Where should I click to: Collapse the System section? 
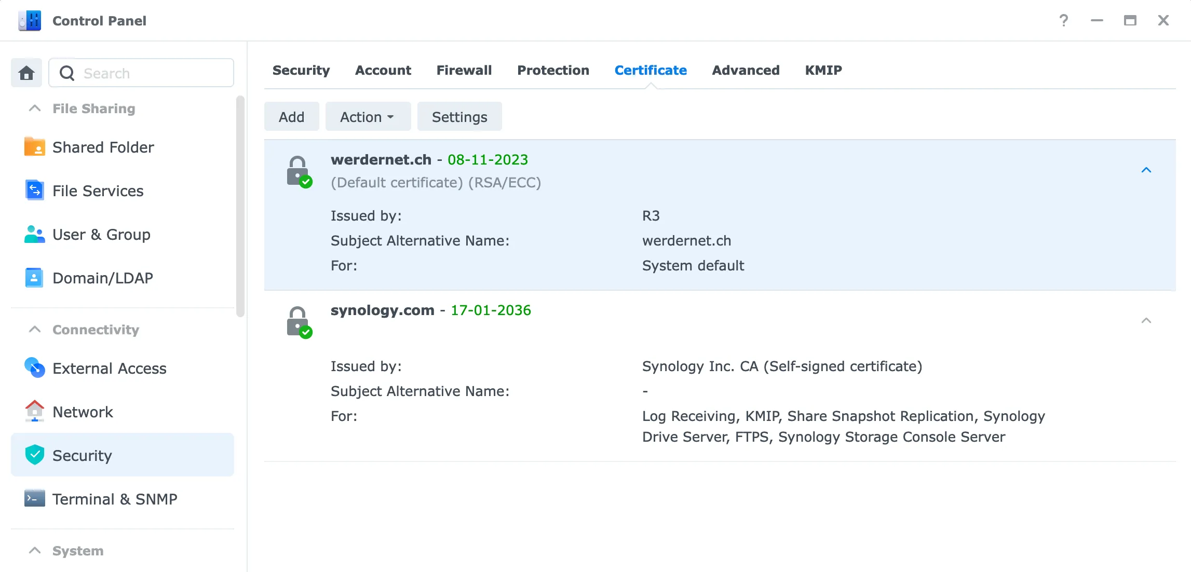click(35, 551)
